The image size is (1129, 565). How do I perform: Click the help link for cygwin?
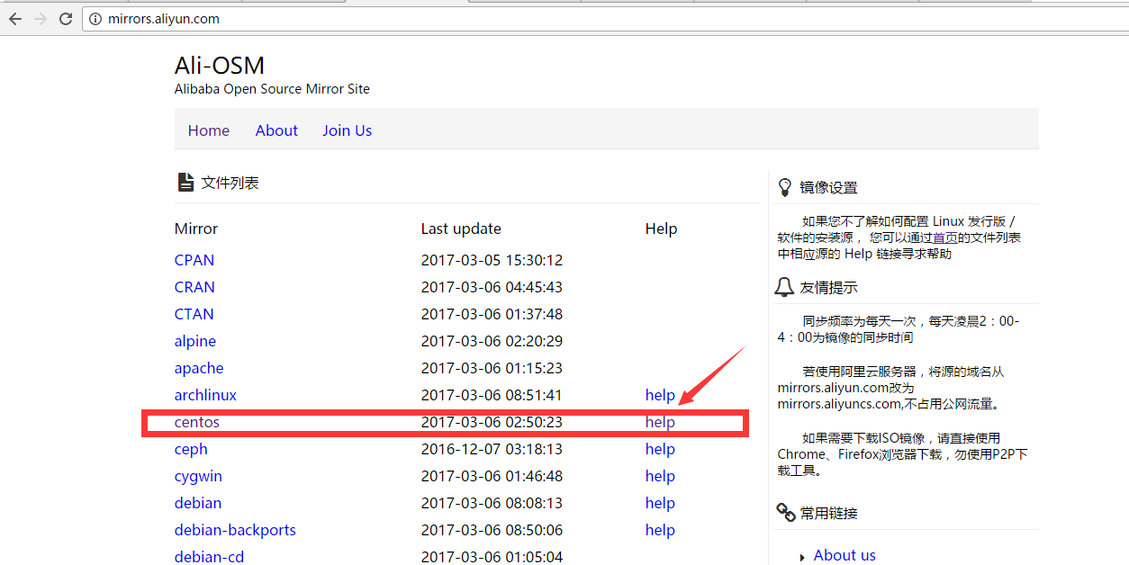[660, 475]
